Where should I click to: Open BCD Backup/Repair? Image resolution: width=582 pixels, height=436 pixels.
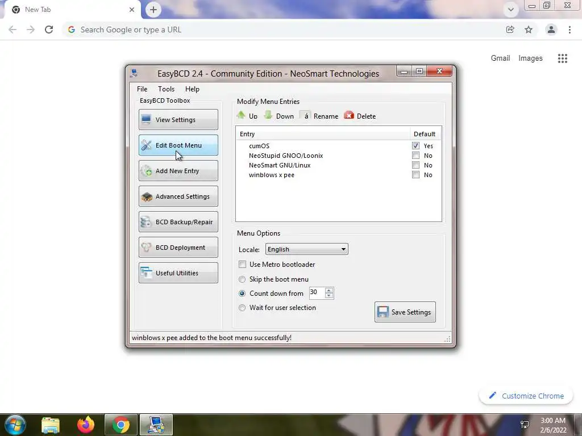tap(178, 222)
